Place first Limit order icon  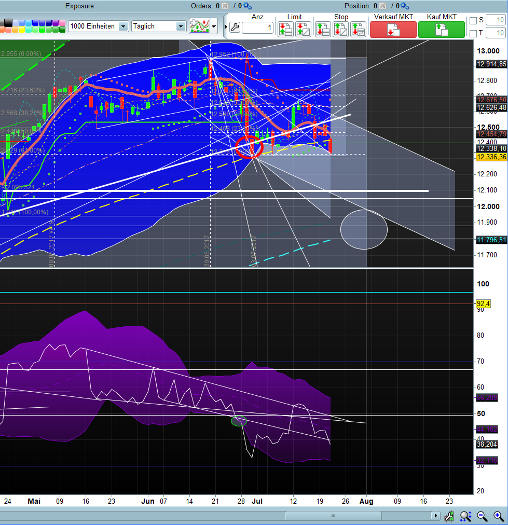pos(285,29)
